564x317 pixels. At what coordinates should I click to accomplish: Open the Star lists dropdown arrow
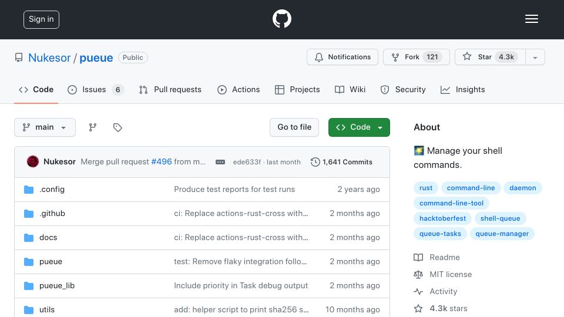tap(535, 57)
